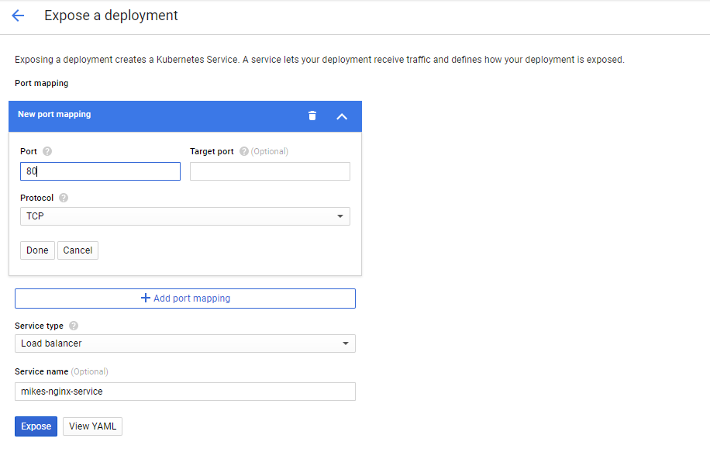Open the TCP protocol dropdown
Image resolution: width=710 pixels, height=459 pixels.
185,216
